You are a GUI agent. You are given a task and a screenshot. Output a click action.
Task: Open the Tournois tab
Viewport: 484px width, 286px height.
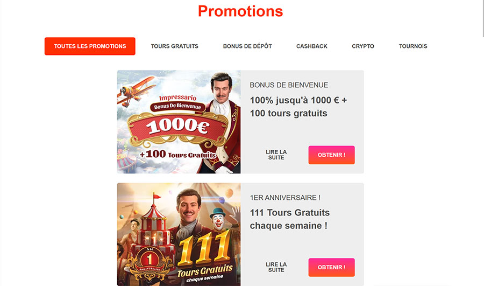(413, 46)
